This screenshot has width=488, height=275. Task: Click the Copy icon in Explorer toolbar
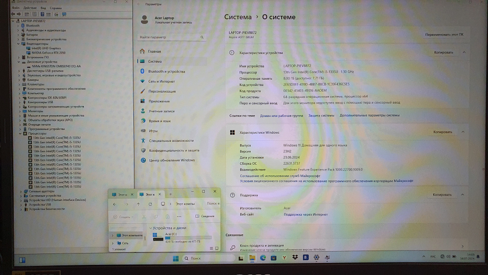pos(156,216)
